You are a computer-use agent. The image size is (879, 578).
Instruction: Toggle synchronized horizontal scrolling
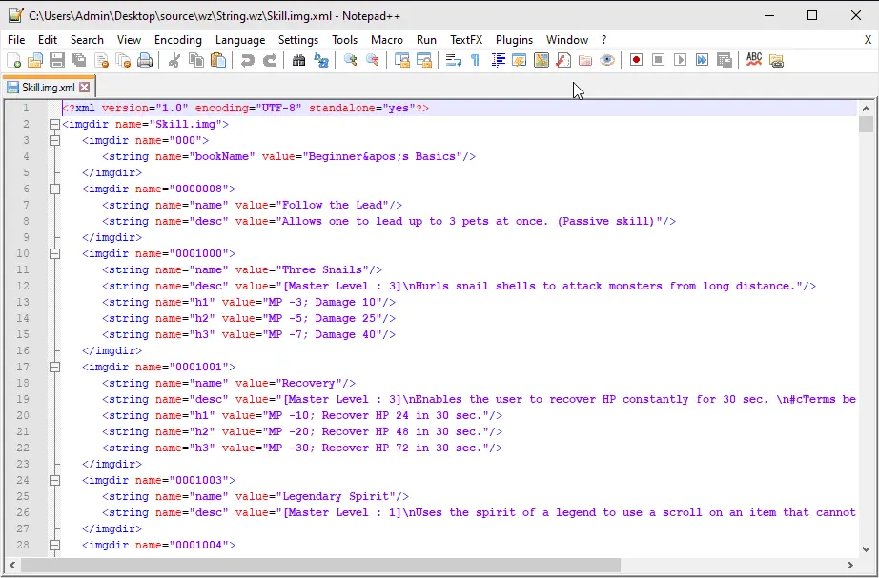click(424, 61)
